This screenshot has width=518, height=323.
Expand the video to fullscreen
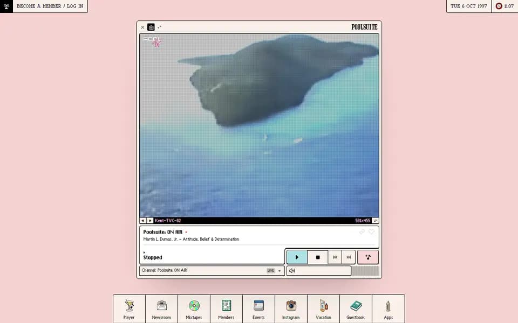tap(376, 221)
